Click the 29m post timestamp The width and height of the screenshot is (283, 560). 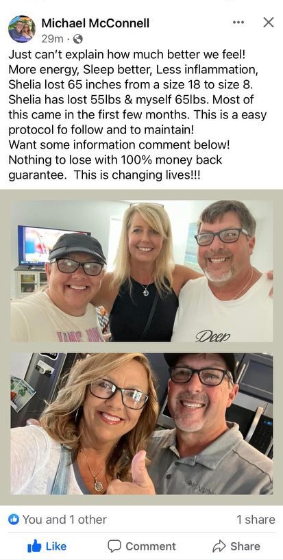(52, 38)
